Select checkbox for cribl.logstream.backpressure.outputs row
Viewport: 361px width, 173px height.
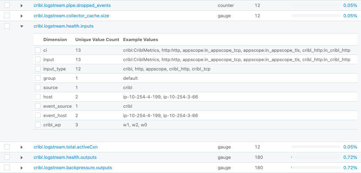tap(7, 167)
